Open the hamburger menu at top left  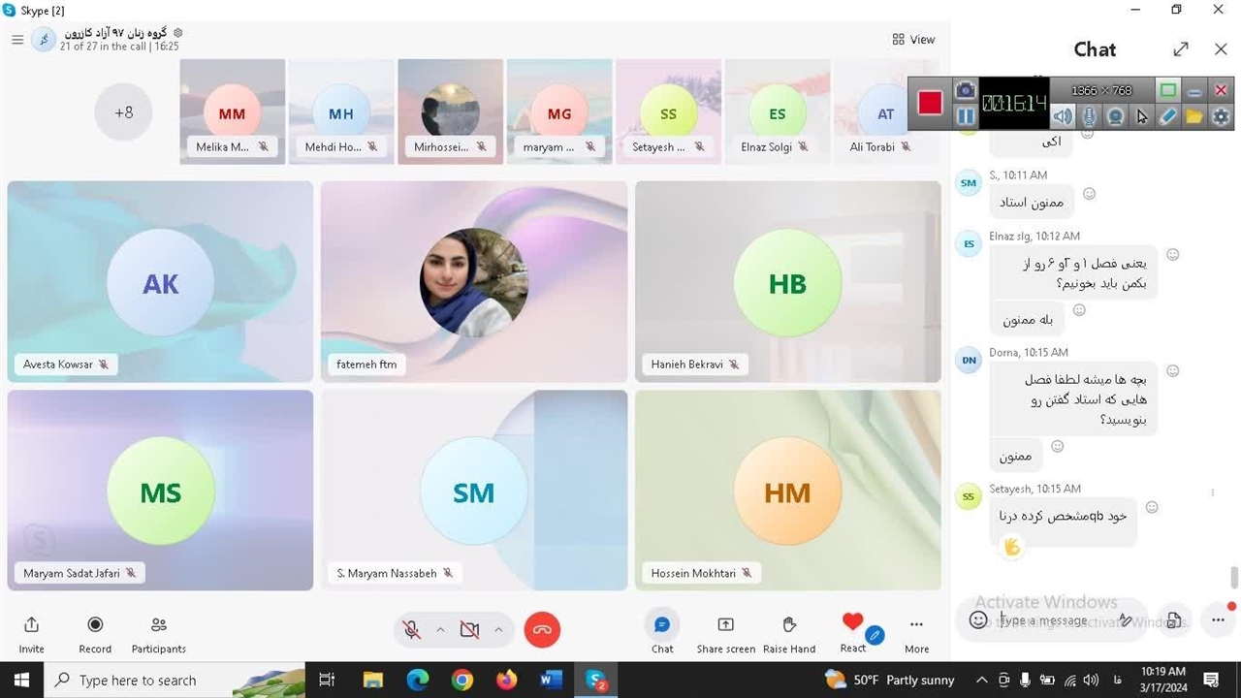17,40
